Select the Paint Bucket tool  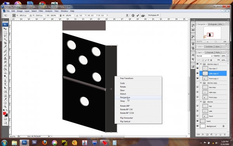(5, 69)
